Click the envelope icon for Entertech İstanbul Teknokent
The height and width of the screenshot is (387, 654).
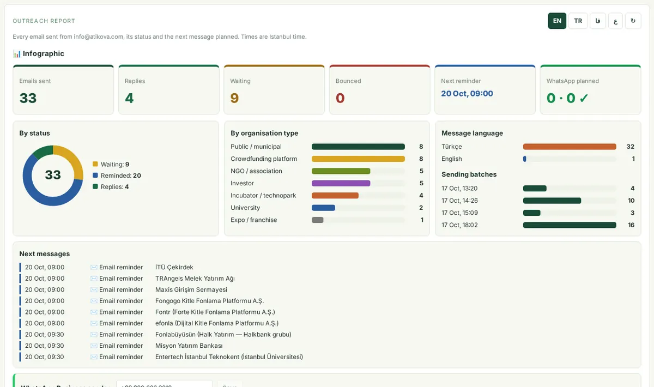coord(94,357)
